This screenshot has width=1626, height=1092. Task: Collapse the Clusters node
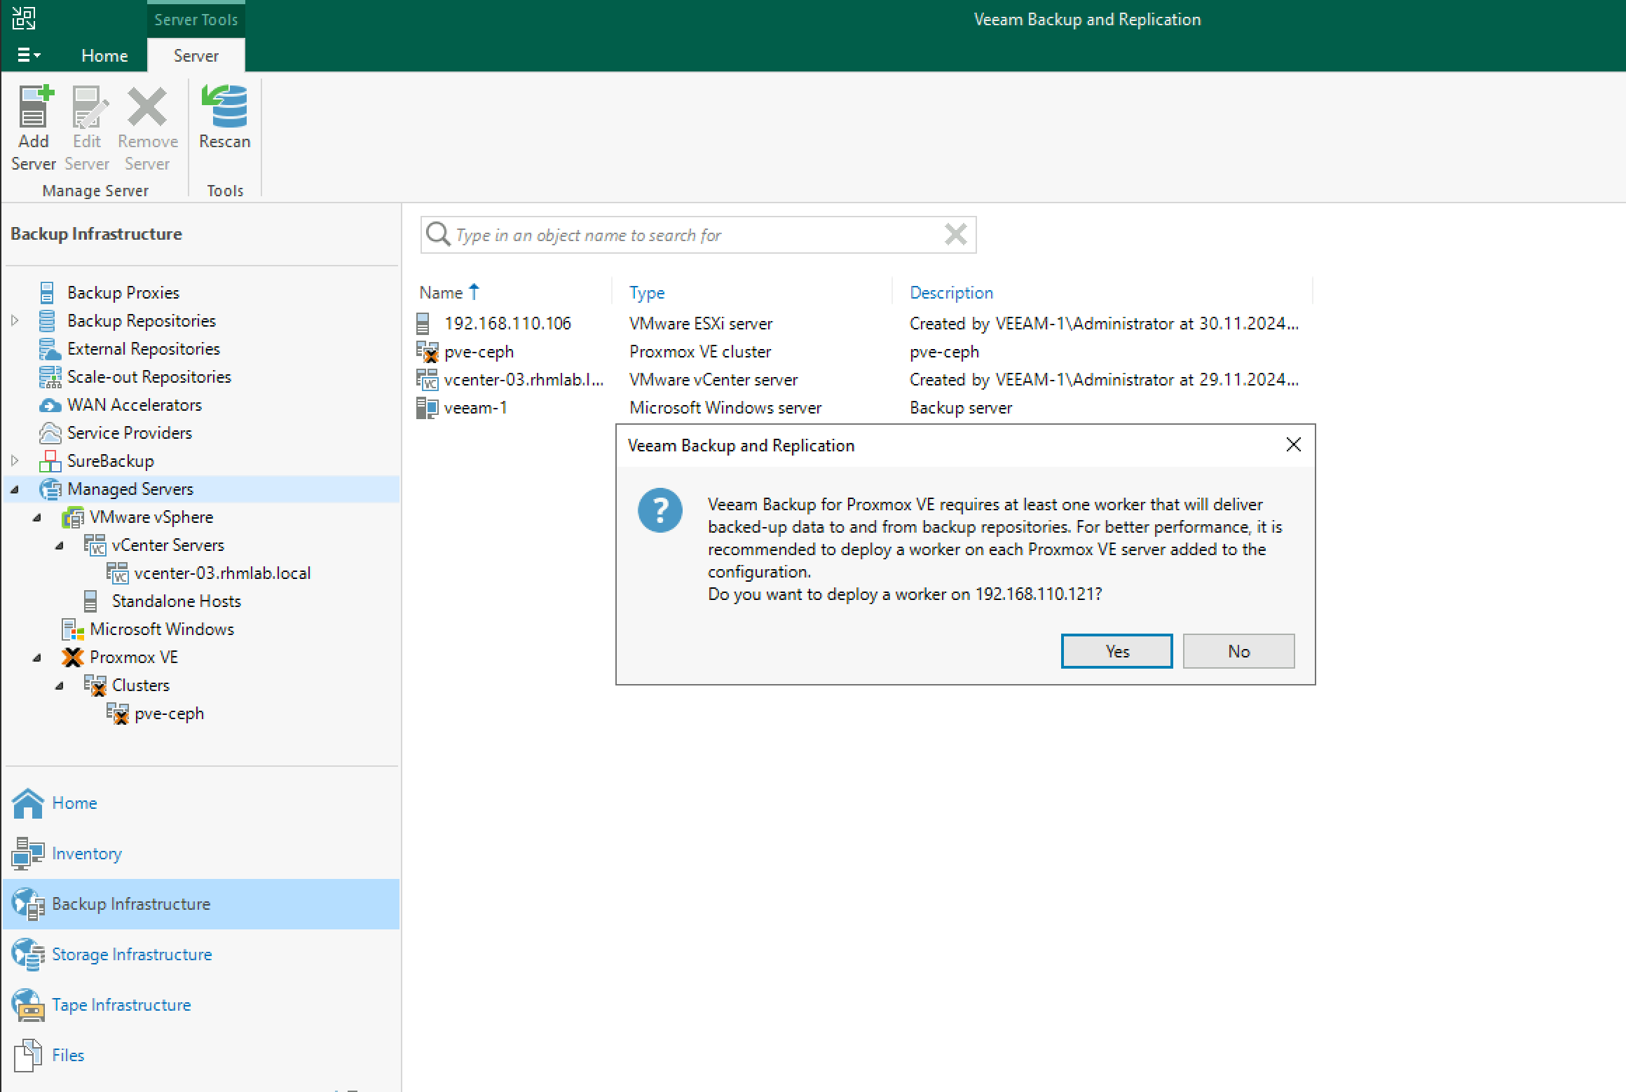60,685
